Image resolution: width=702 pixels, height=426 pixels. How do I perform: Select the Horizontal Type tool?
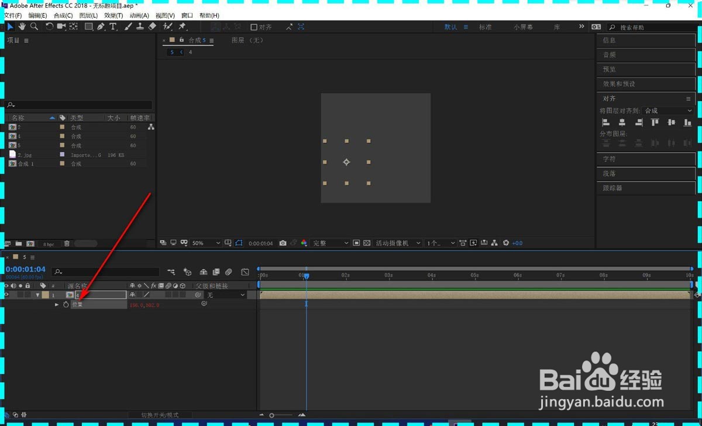pyautogui.click(x=113, y=26)
